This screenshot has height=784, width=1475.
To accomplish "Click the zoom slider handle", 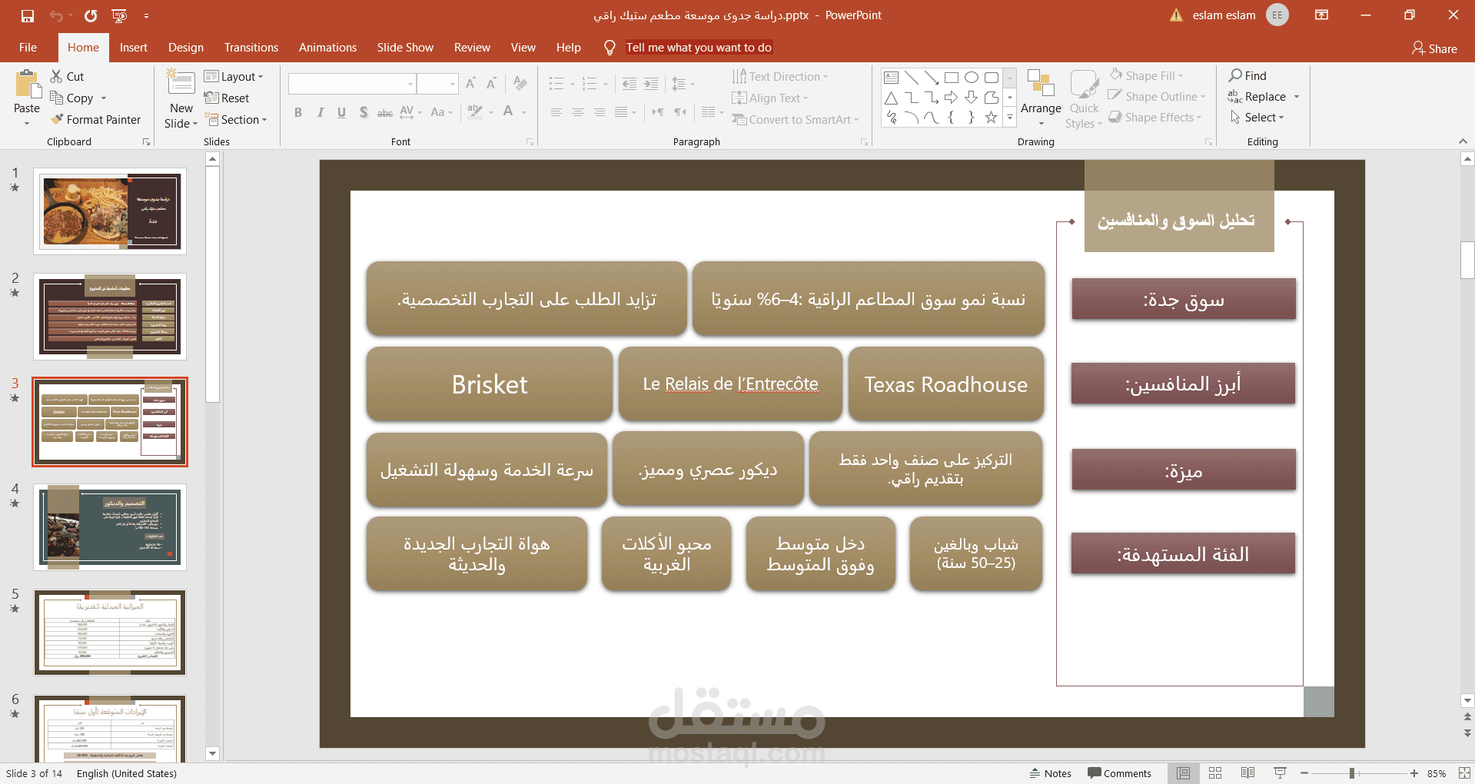I will click(1351, 773).
